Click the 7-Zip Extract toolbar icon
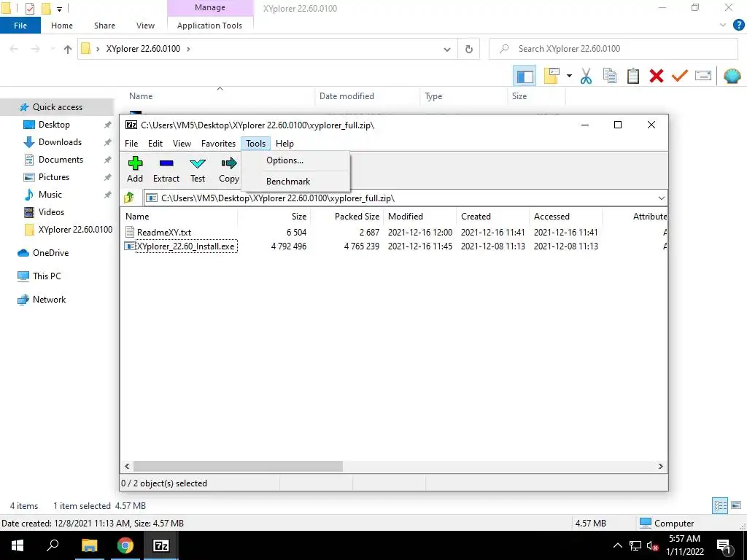The height and width of the screenshot is (560, 747). click(x=166, y=163)
